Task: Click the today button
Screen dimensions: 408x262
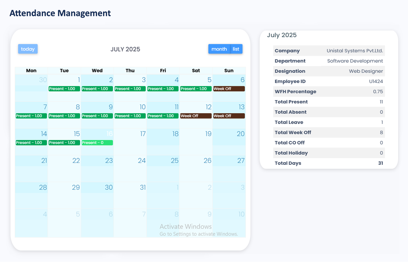Action: (28, 49)
